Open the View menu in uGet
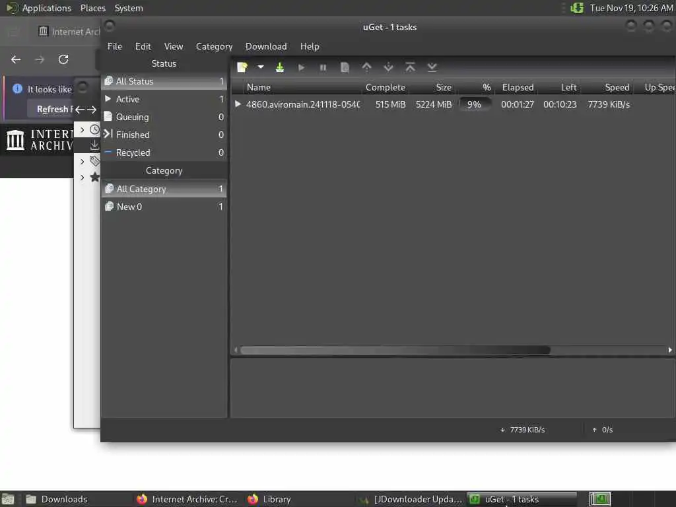Image resolution: width=676 pixels, height=507 pixels. coord(174,47)
